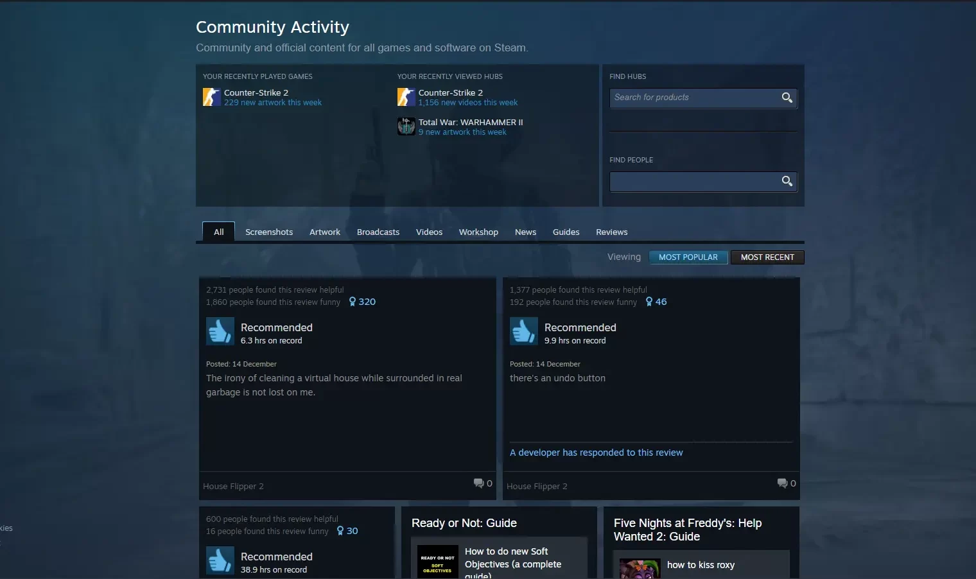976x579 pixels.
Task: Click the 600 people found this review helpful text
Action: click(x=272, y=519)
